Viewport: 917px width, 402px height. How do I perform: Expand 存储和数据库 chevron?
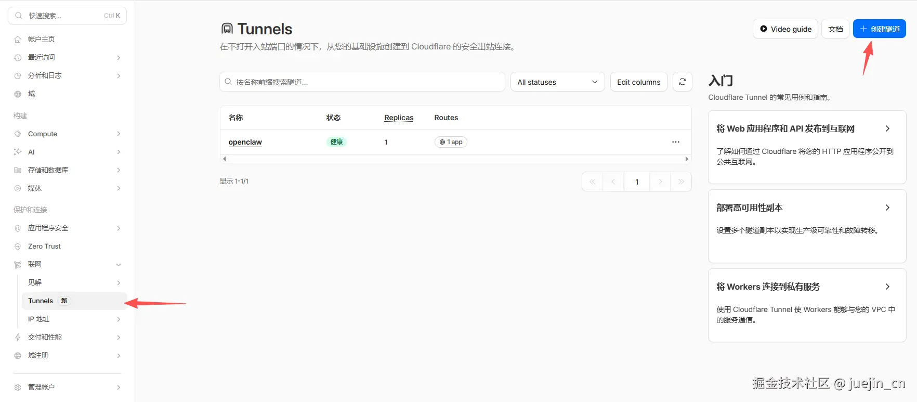click(119, 171)
